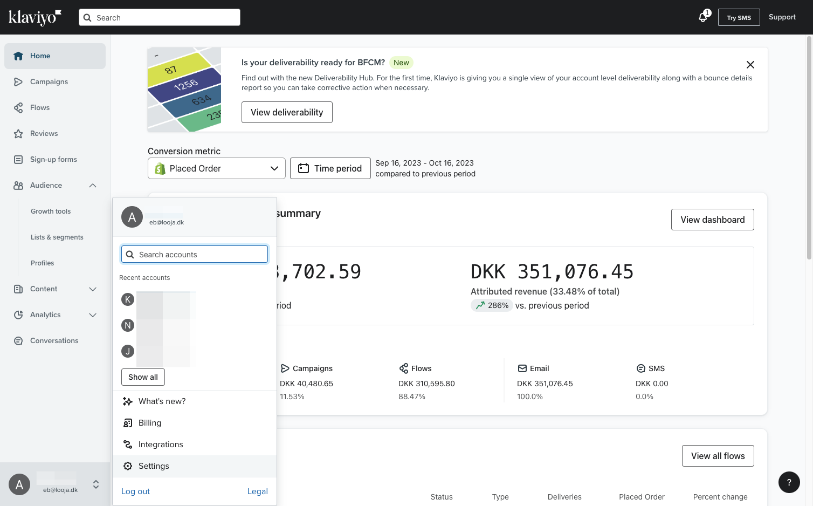Open the help question mark button
This screenshot has height=506, width=813.
[789, 482]
